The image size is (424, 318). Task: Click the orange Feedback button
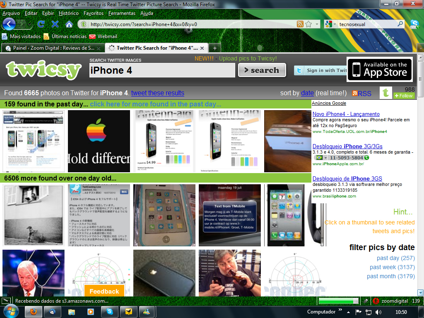104,291
